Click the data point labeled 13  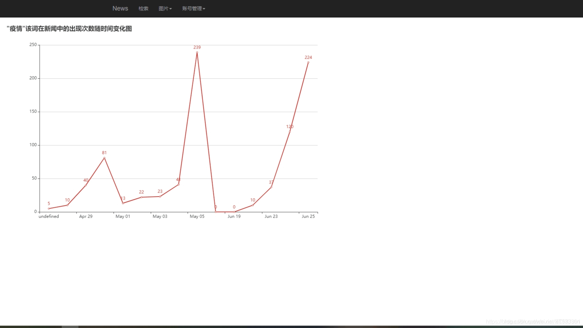123,203
